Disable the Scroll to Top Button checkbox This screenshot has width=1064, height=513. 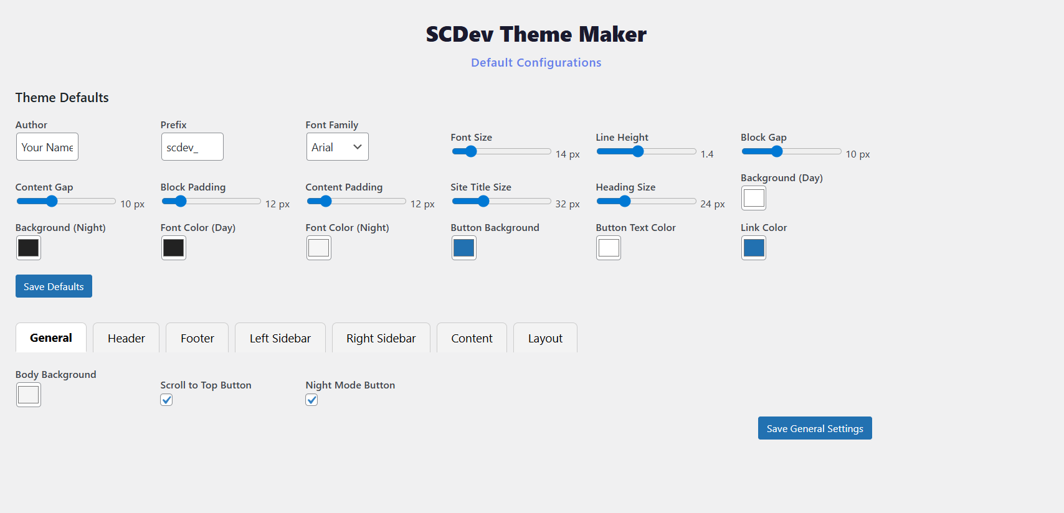[x=166, y=400]
